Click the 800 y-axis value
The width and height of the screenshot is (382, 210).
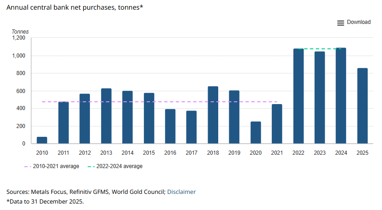click(x=21, y=73)
